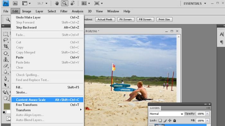The width and height of the screenshot is (225, 126).
Task: Toggle Lock position
Action: point(170,121)
